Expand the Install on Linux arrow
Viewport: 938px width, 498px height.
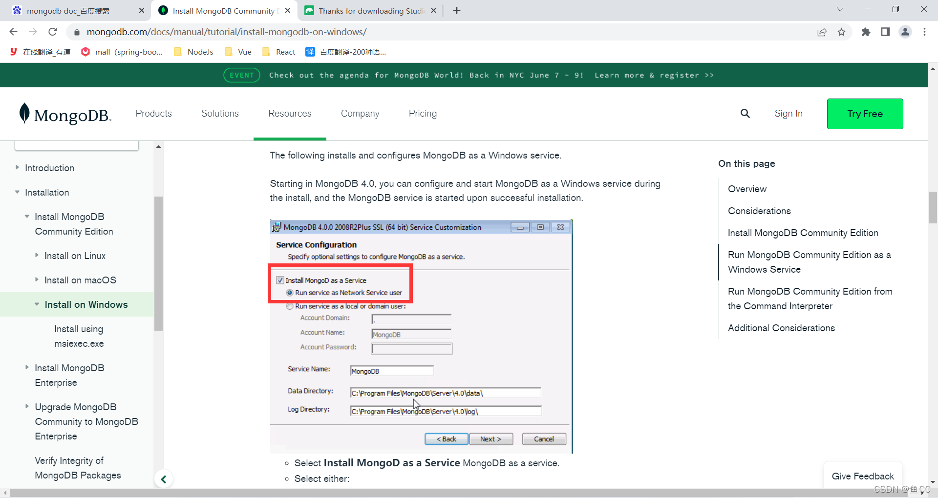coord(37,255)
